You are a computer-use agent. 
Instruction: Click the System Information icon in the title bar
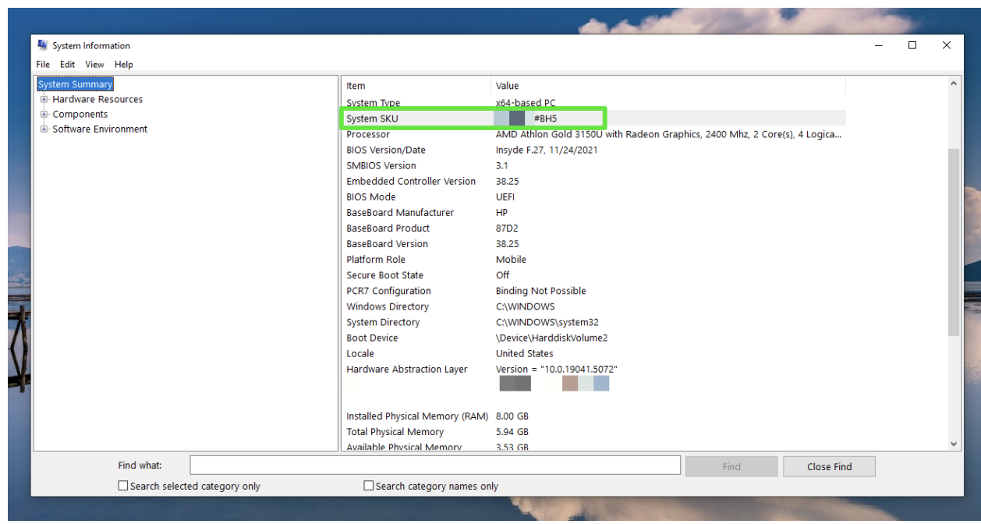pyautogui.click(x=44, y=45)
